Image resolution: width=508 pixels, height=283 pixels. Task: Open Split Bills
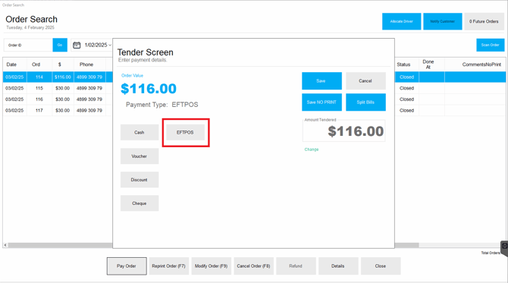tap(365, 102)
